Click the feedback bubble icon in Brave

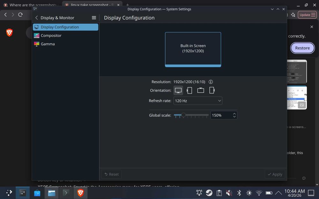(x=304, y=178)
